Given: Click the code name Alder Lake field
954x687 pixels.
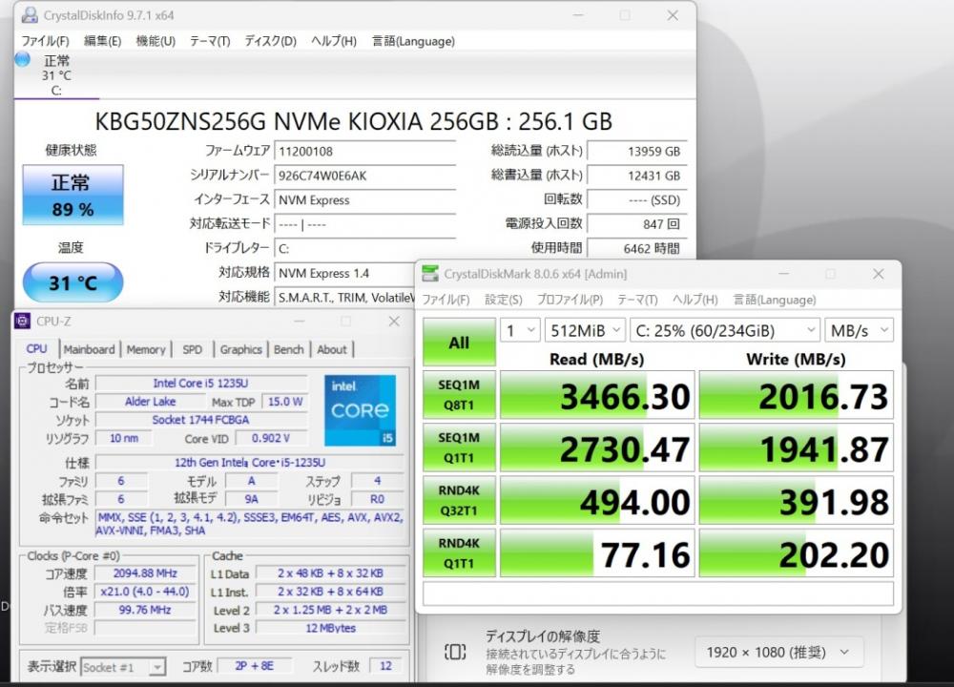Looking at the screenshot, I should point(151,402).
